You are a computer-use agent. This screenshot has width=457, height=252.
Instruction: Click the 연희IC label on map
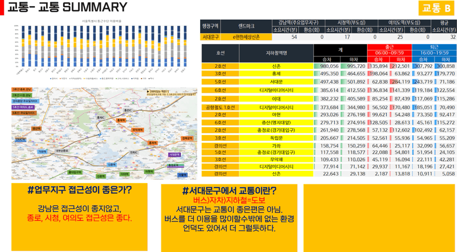pyautogui.click(x=133, y=152)
